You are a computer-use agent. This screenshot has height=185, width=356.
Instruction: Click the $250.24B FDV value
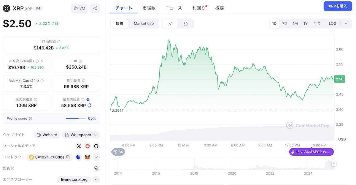tap(76, 67)
